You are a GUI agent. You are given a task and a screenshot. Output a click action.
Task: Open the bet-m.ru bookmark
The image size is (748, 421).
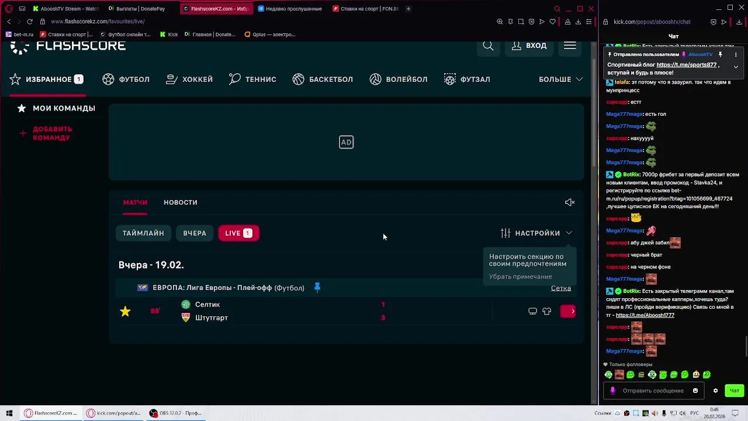19,34
